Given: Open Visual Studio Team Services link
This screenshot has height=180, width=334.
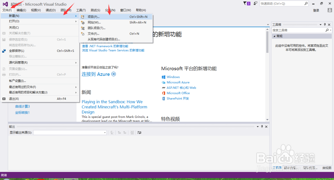Looking at the screenshot, I should (113, 50).
